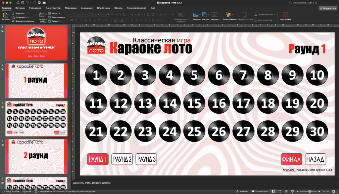This screenshot has height=194, width=339.
Task: Redo the last action
Action: 34,3
